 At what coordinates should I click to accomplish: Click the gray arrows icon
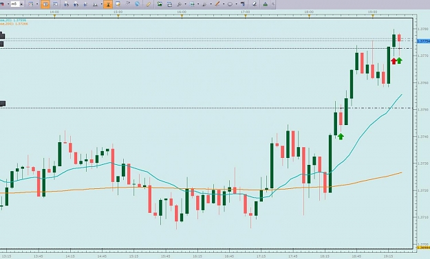point(127,4)
